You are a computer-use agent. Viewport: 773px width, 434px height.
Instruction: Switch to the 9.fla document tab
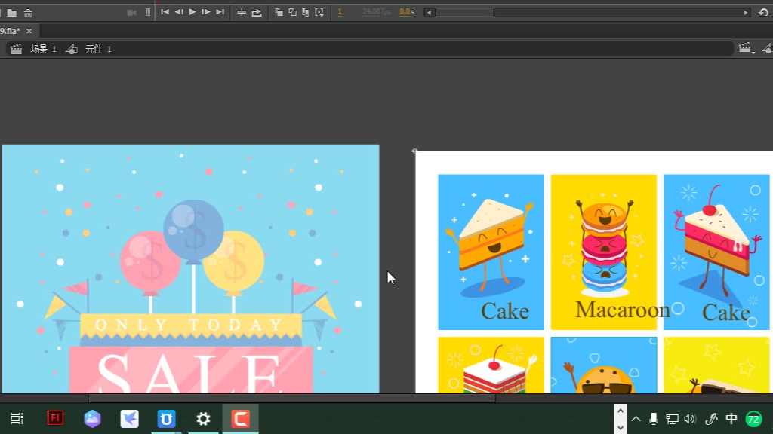tap(10, 31)
